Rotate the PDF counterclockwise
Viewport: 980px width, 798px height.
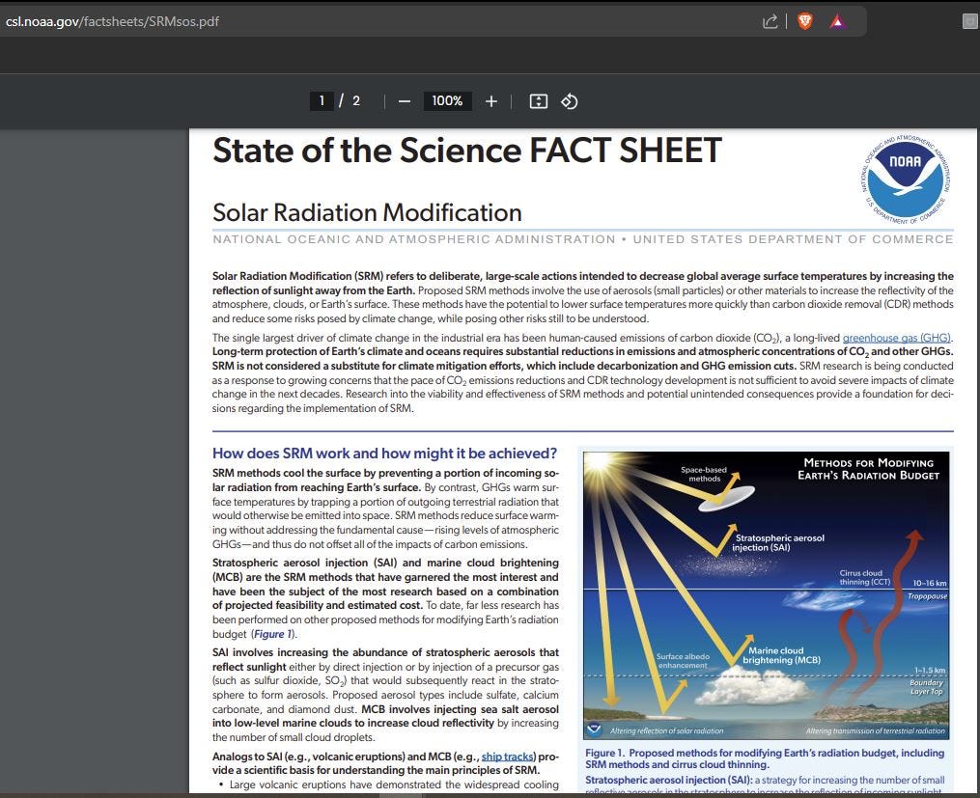pyautogui.click(x=569, y=101)
